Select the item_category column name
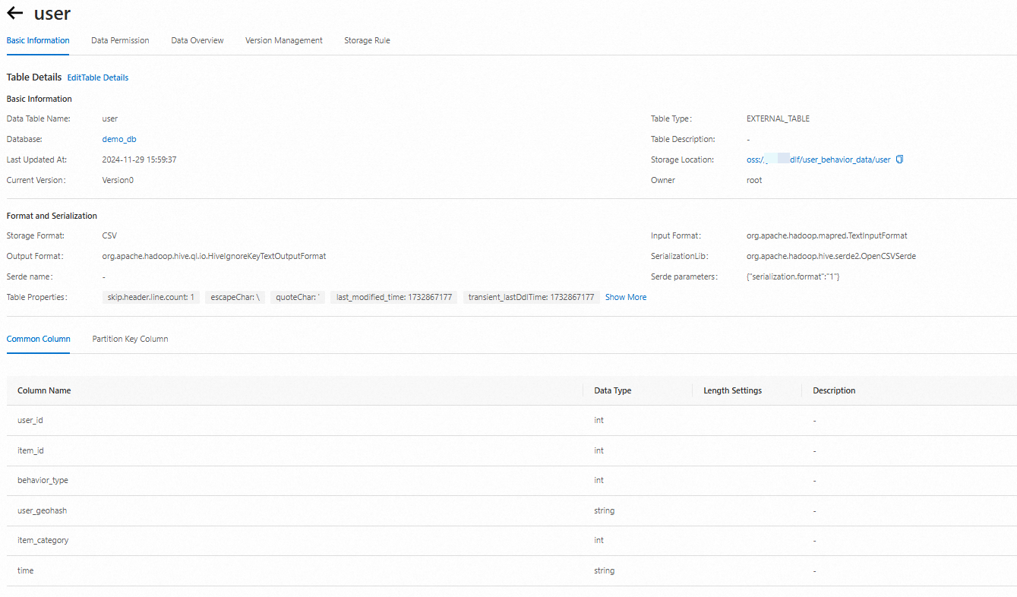The width and height of the screenshot is (1017, 597). [43, 540]
